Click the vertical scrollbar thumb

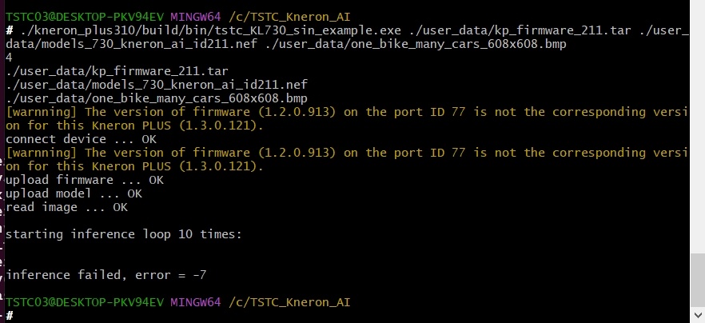click(x=697, y=281)
